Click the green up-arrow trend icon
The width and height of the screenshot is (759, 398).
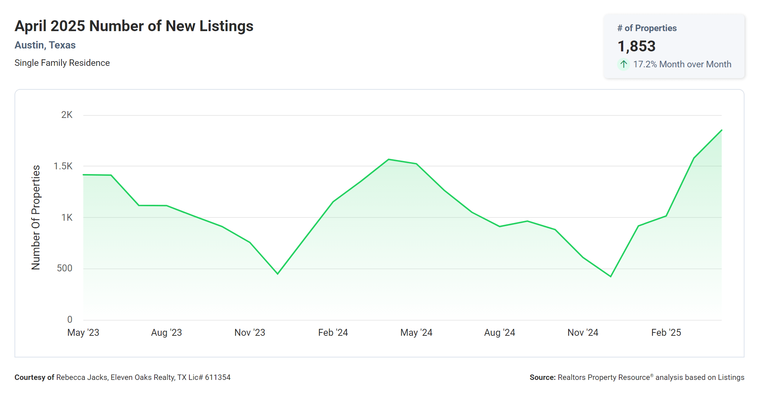623,64
